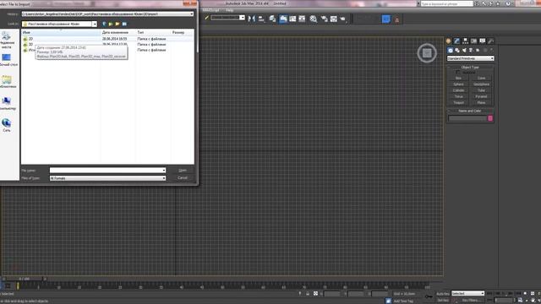Select the Helpers category icon
Viewport: 541px width, 304px height.
[478, 51]
